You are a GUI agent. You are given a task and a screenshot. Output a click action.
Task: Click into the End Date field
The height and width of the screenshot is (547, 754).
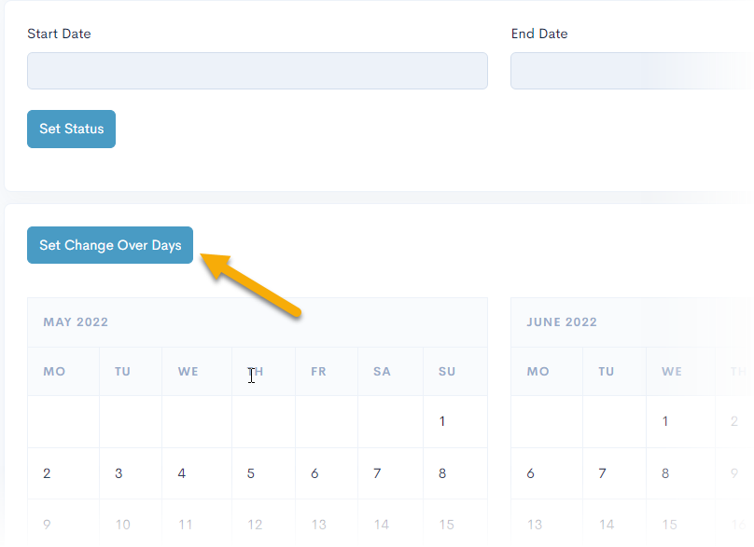coord(631,71)
